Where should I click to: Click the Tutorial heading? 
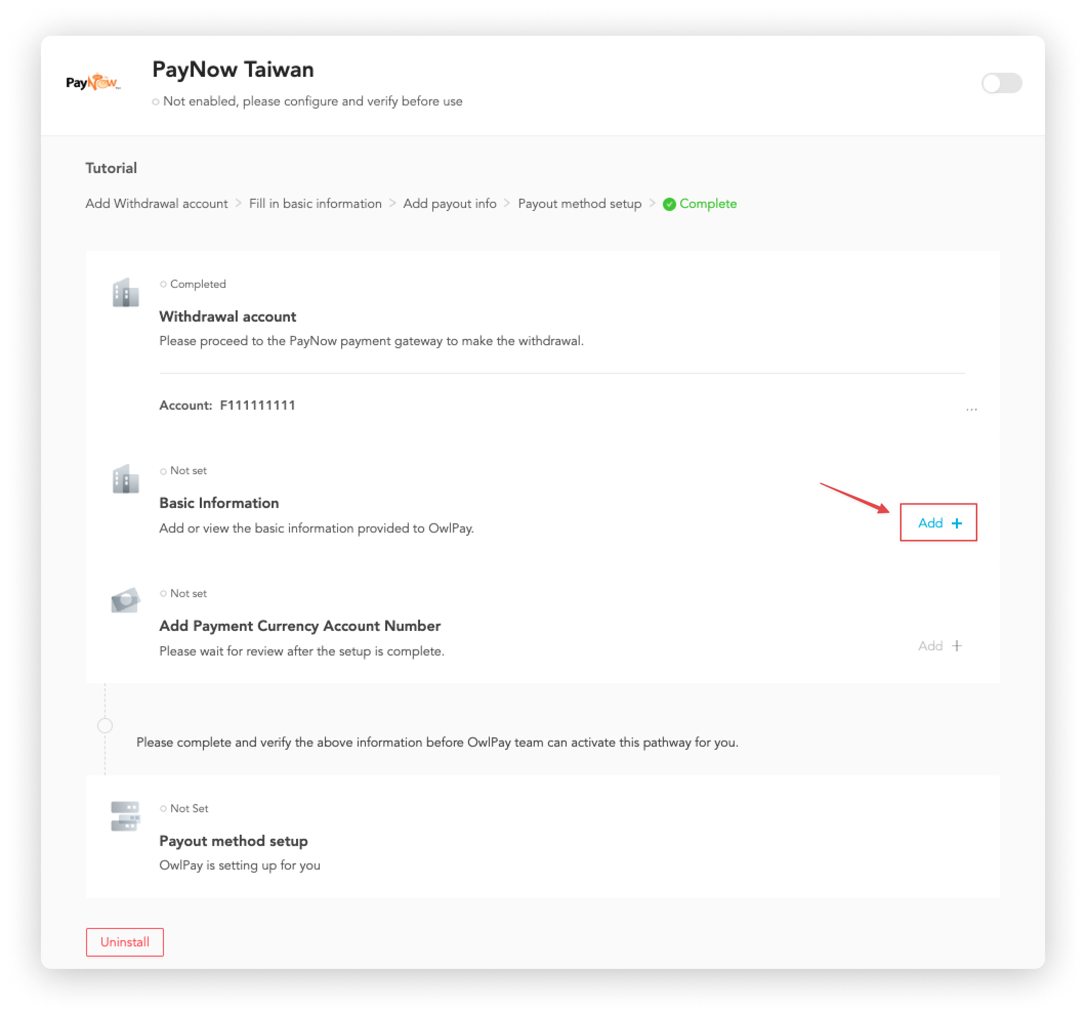(111, 167)
